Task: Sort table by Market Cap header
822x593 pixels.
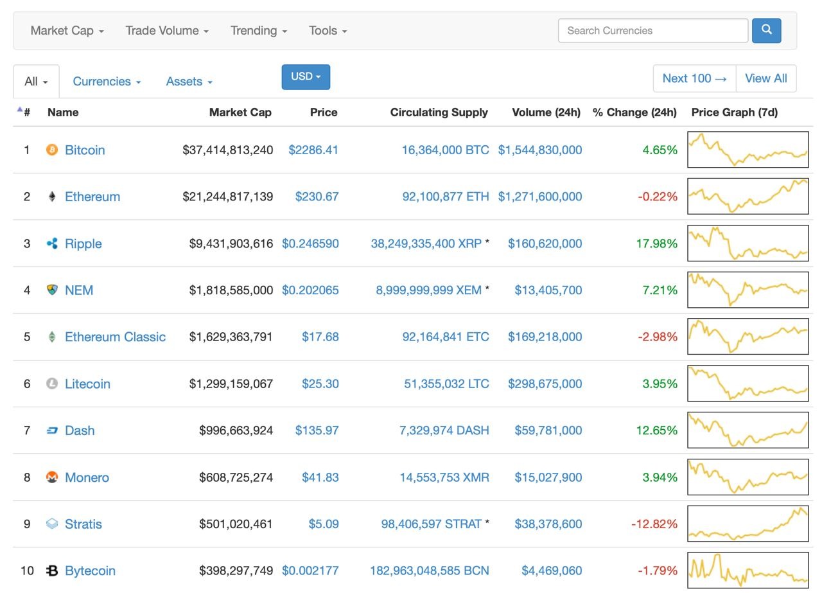Action: (x=240, y=112)
